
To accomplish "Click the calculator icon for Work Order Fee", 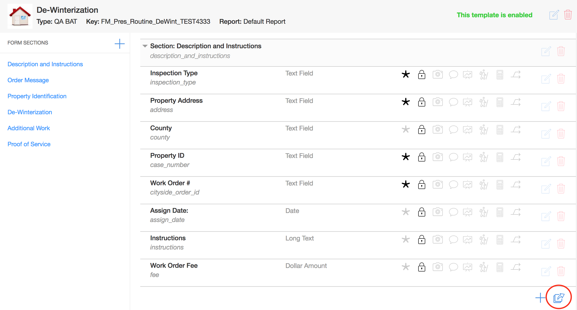I will tap(500, 267).
